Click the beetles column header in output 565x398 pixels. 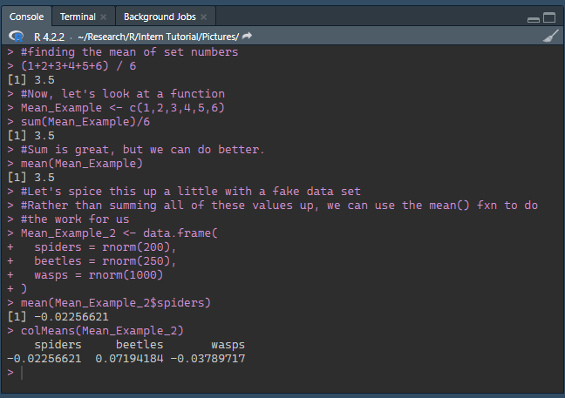pos(140,344)
